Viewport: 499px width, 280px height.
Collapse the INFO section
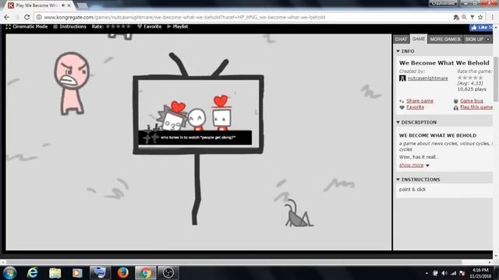(x=405, y=51)
